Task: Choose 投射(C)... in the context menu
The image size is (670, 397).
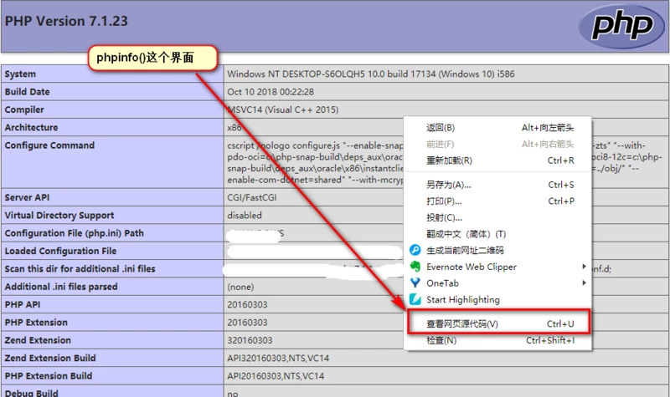Action: click(444, 217)
